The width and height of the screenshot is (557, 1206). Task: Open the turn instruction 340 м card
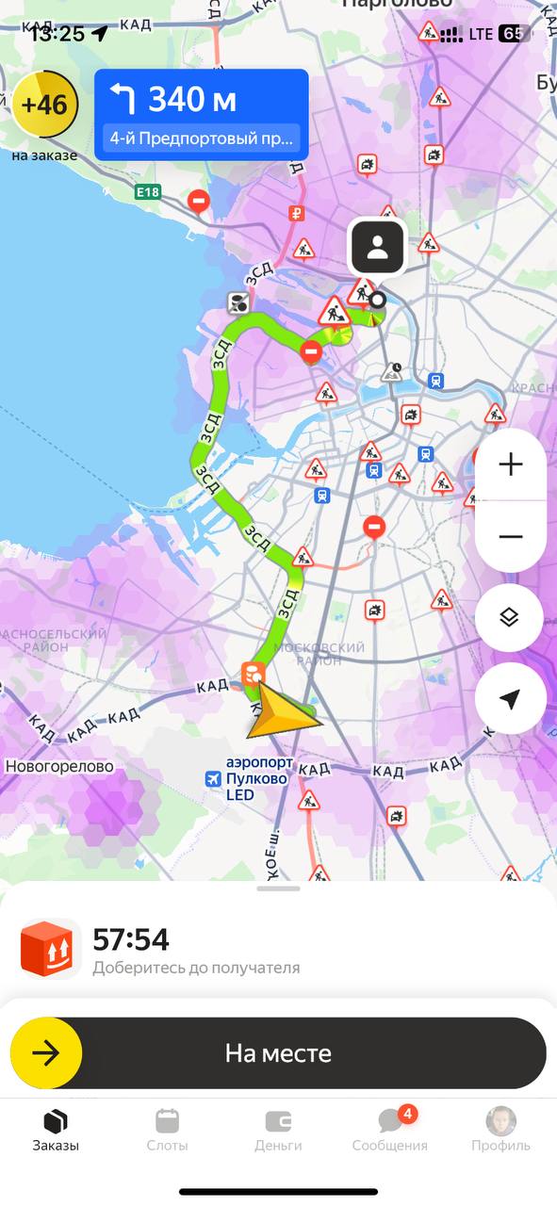coord(201,113)
